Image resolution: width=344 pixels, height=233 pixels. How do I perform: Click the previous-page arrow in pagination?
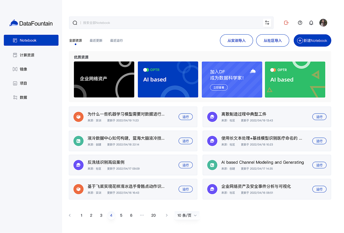[70, 215]
